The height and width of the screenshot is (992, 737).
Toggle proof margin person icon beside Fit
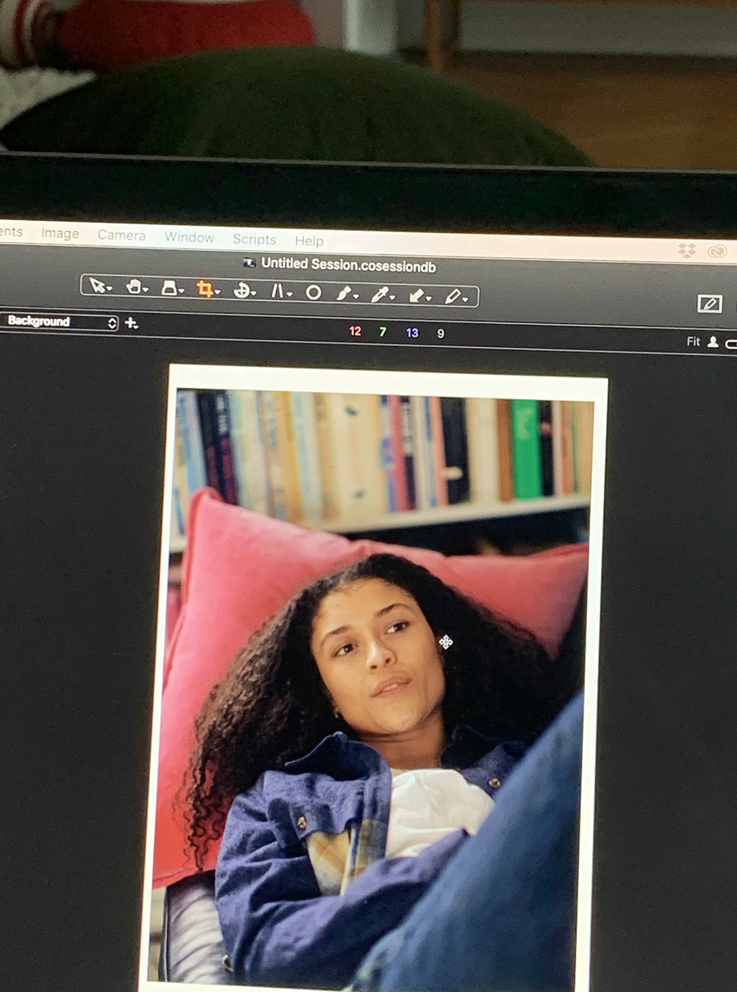click(x=713, y=342)
